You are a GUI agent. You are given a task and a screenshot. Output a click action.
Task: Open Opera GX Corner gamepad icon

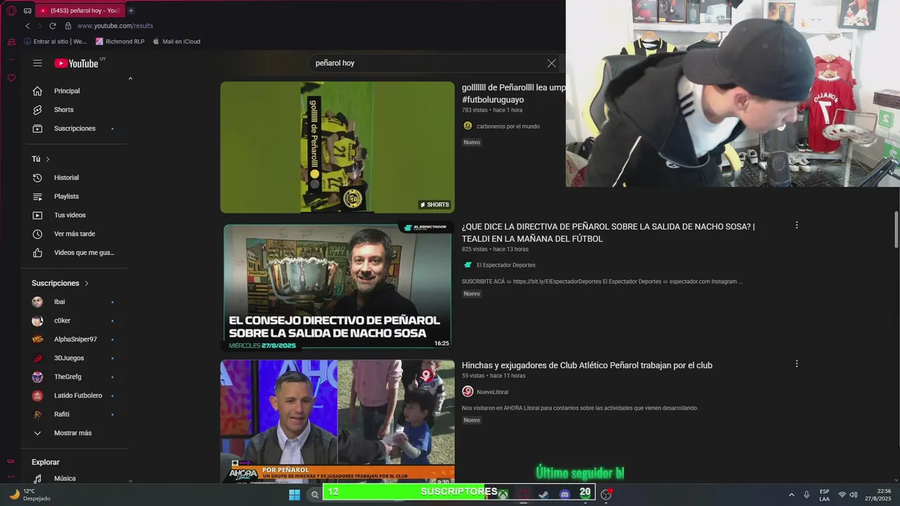(27, 11)
